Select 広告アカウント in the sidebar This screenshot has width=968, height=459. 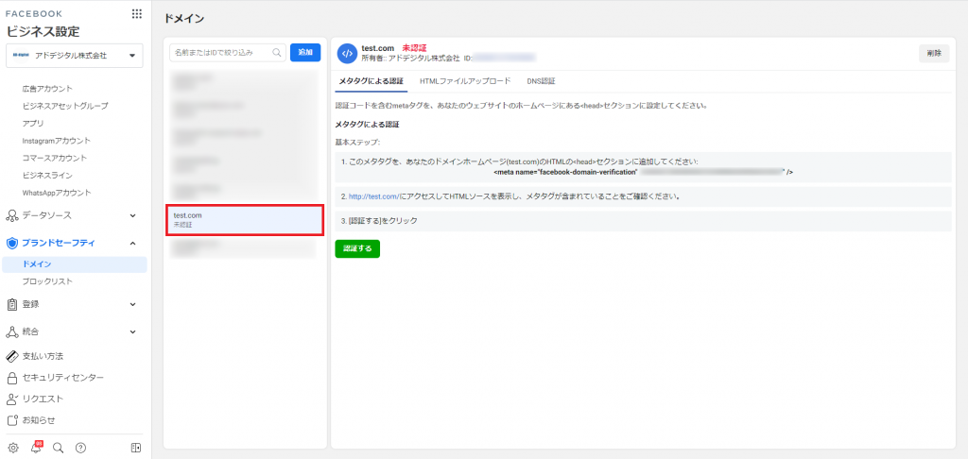click(47, 89)
